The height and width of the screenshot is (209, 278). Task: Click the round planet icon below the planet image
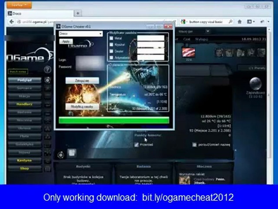[x=61, y=155]
